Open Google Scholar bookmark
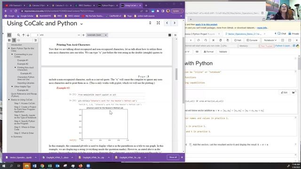Image resolution: width=301 pixels, height=169 pixels. 25,16
